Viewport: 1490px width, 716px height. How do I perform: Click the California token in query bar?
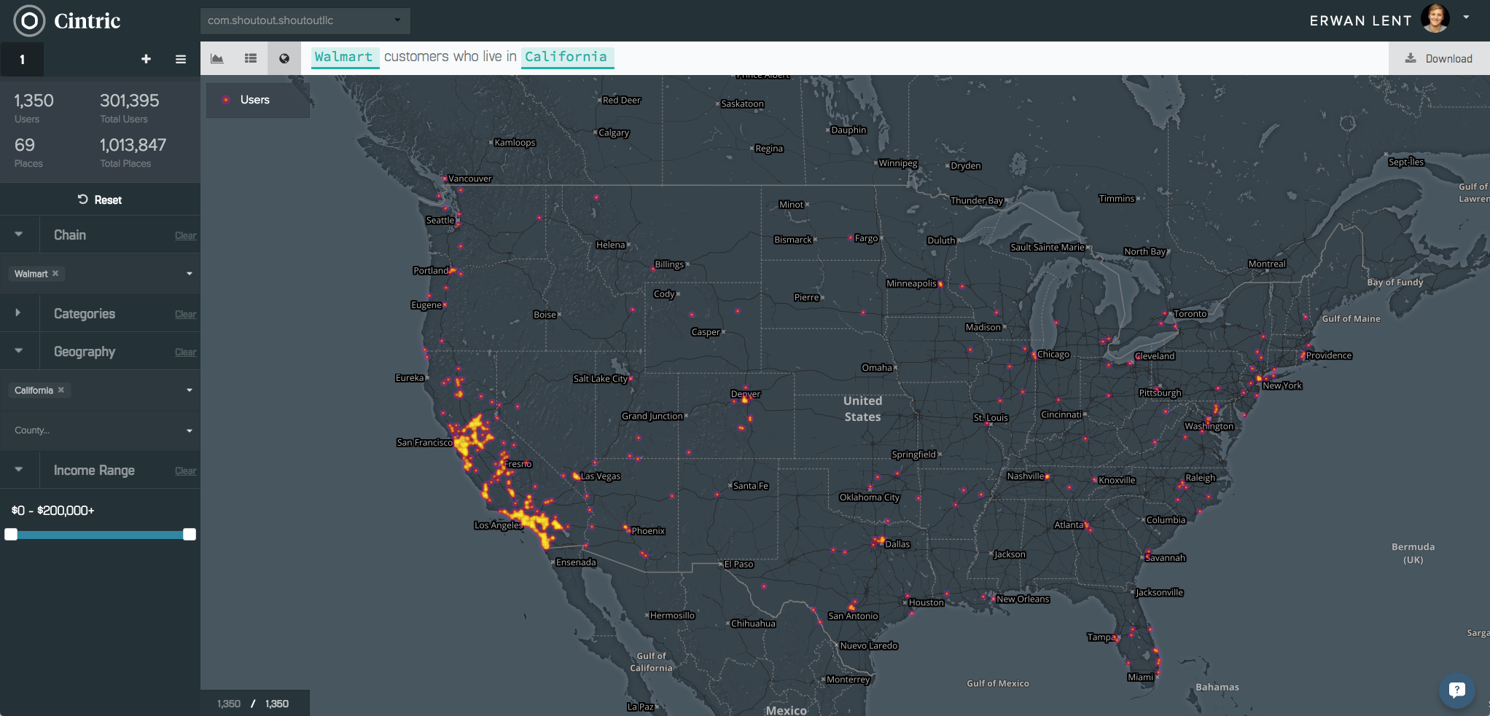pyautogui.click(x=566, y=57)
